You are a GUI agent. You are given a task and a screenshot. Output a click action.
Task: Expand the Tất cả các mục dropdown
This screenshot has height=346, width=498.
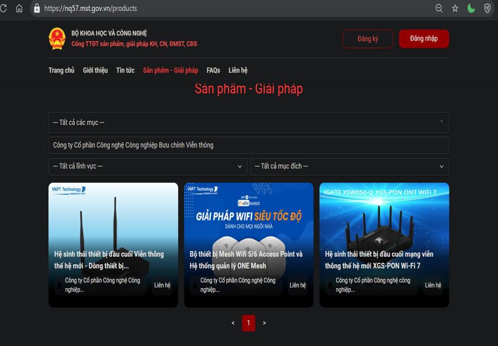(x=248, y=122)
